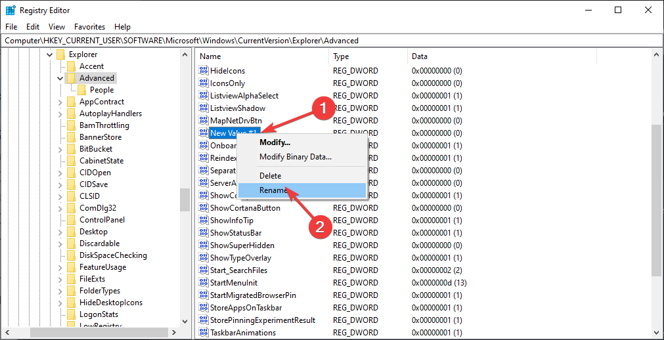
Task: Sort by the Data column header
Action: [502, 56]
